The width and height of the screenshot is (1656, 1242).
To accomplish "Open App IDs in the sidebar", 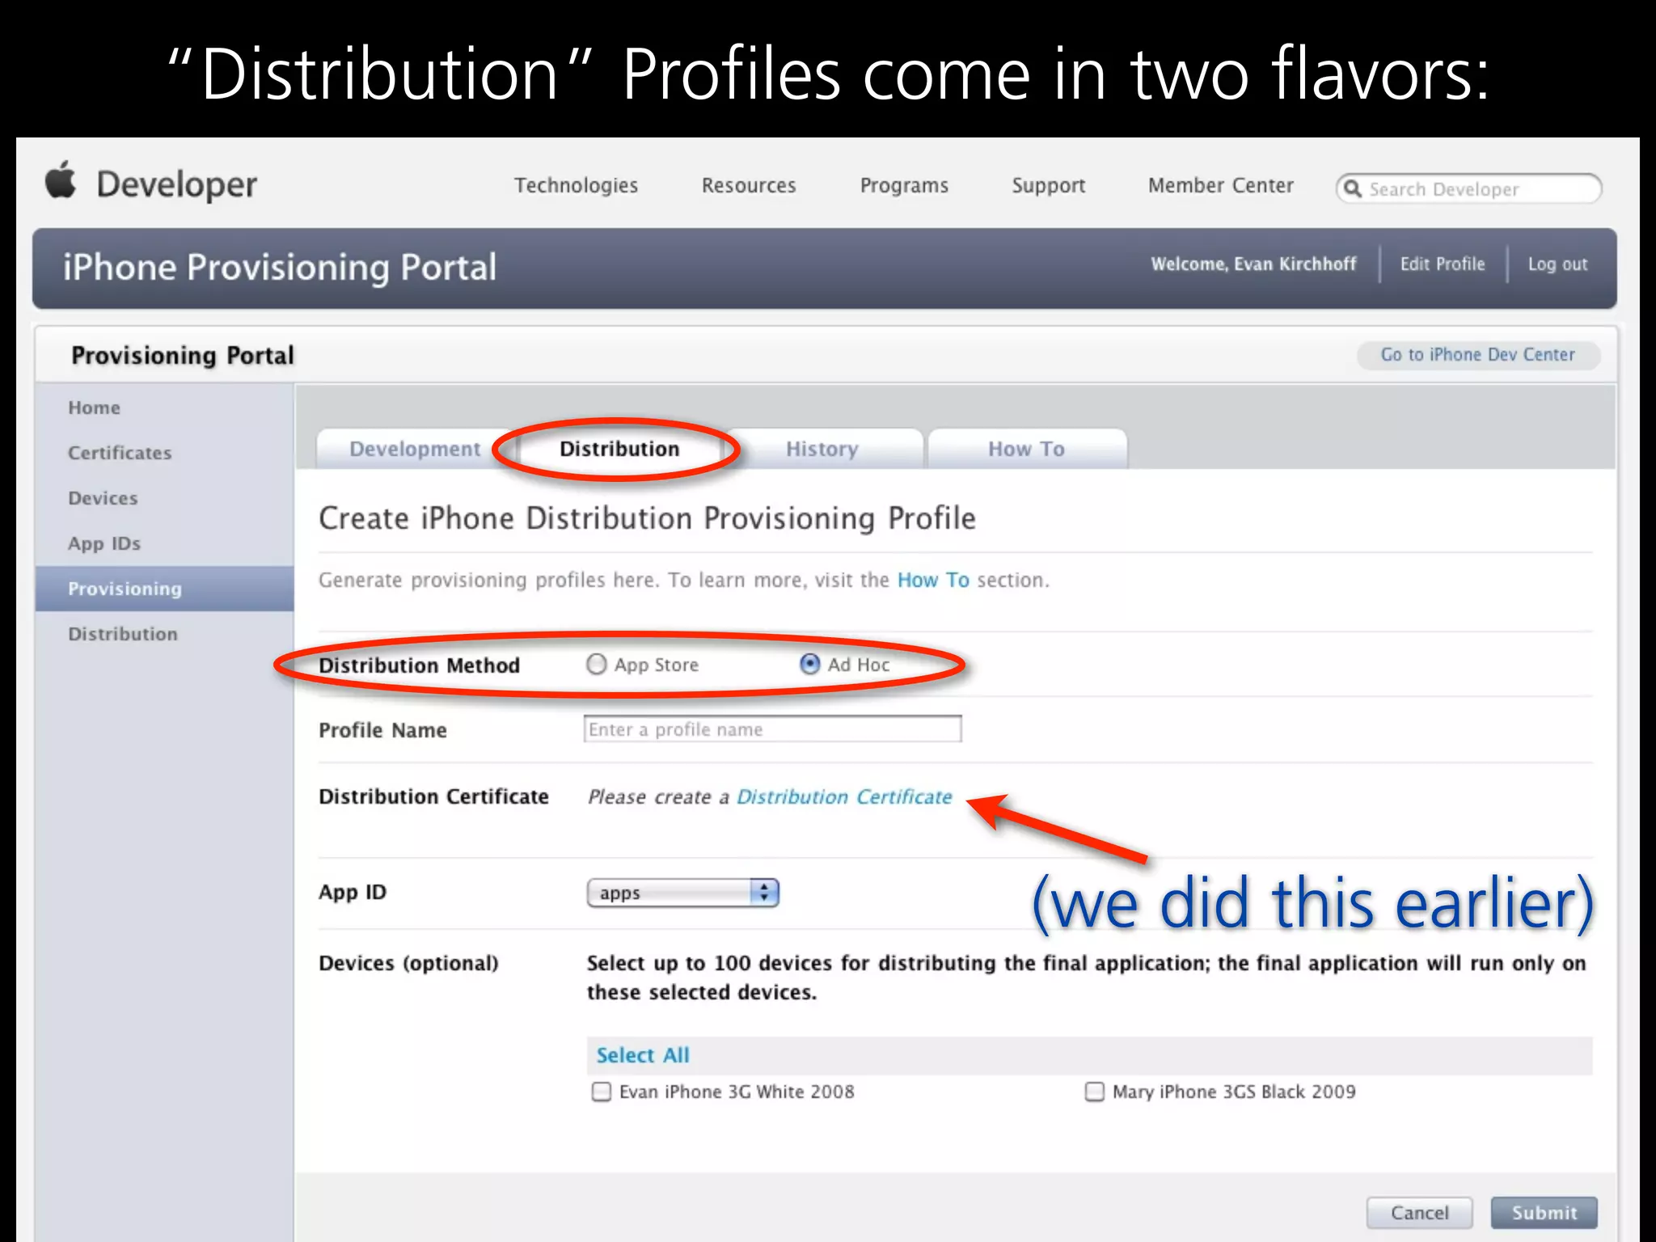I will click(x=104, y=543).
